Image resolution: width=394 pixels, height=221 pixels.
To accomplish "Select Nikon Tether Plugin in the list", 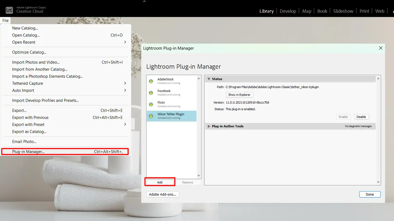I will tap(172, 116).
